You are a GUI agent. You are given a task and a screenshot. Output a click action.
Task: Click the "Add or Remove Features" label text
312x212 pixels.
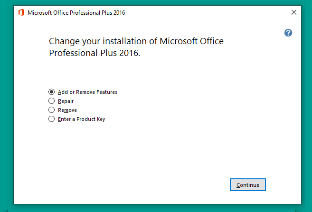tap(87, 92)
